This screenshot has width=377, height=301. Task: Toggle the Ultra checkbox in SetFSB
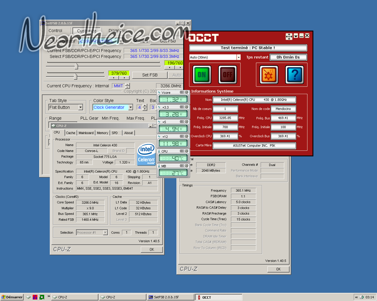coord(136,41)
